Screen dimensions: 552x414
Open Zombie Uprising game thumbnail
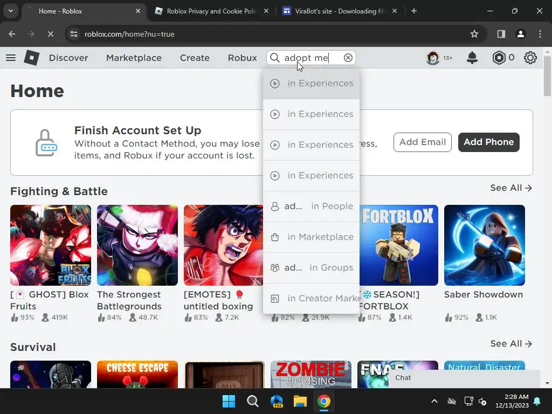(x=311, y=374)
